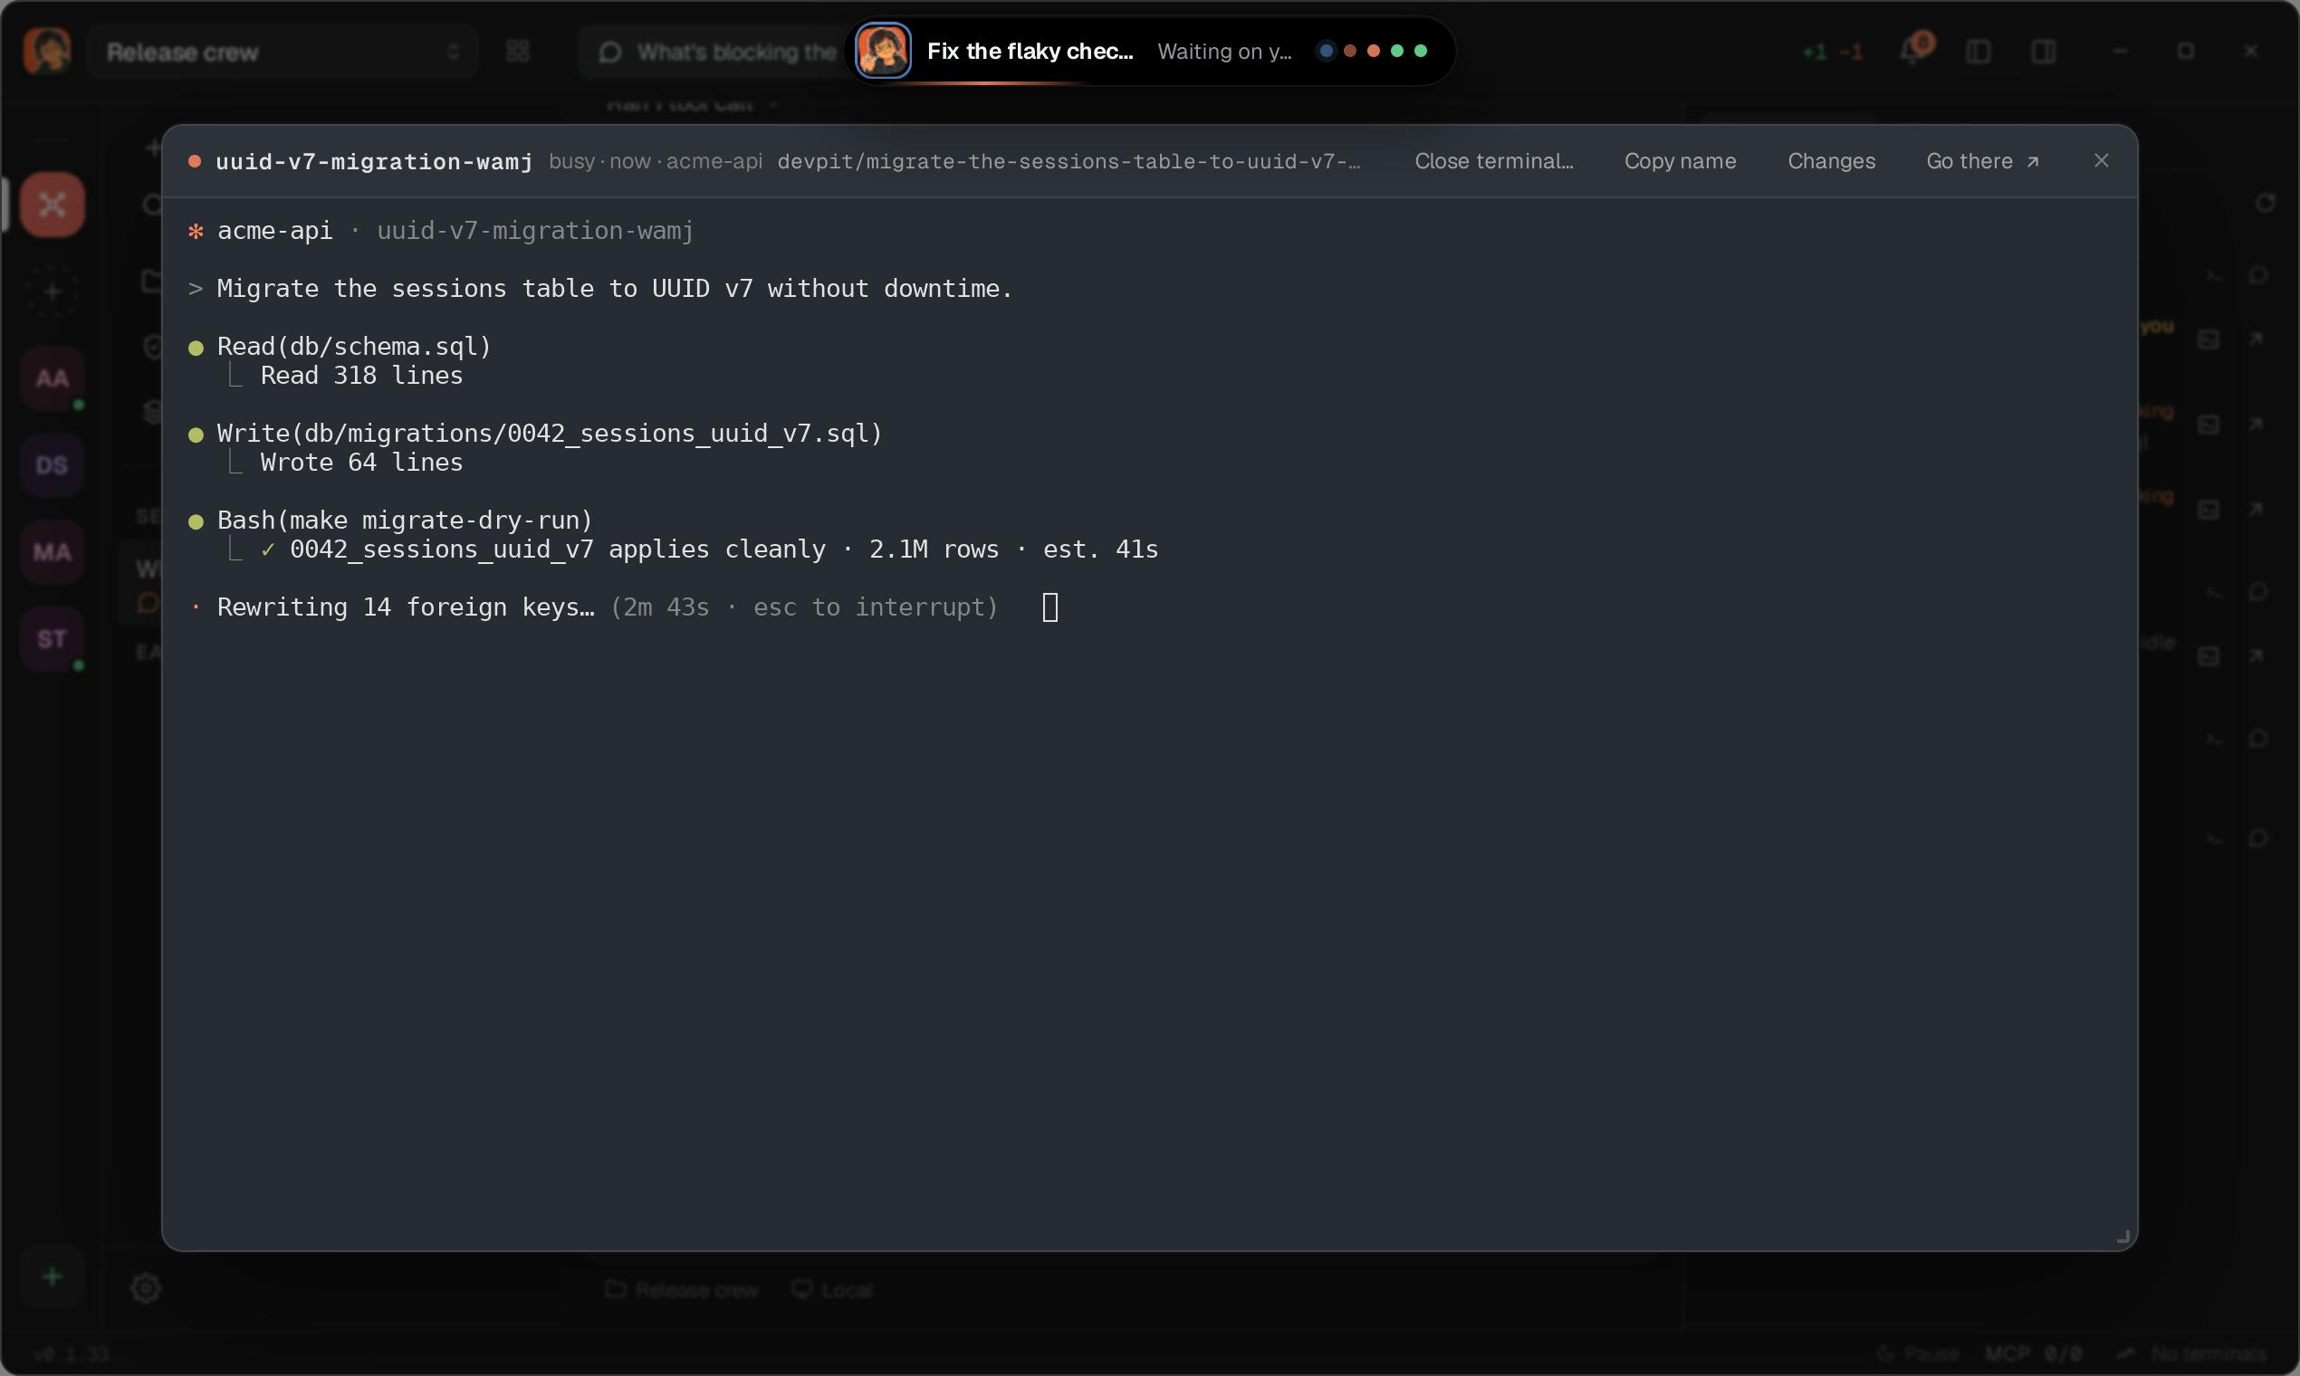Select the DS workspace avatar
Image resolution: width=2300 pixels, height=1376 pixels.
52,464
